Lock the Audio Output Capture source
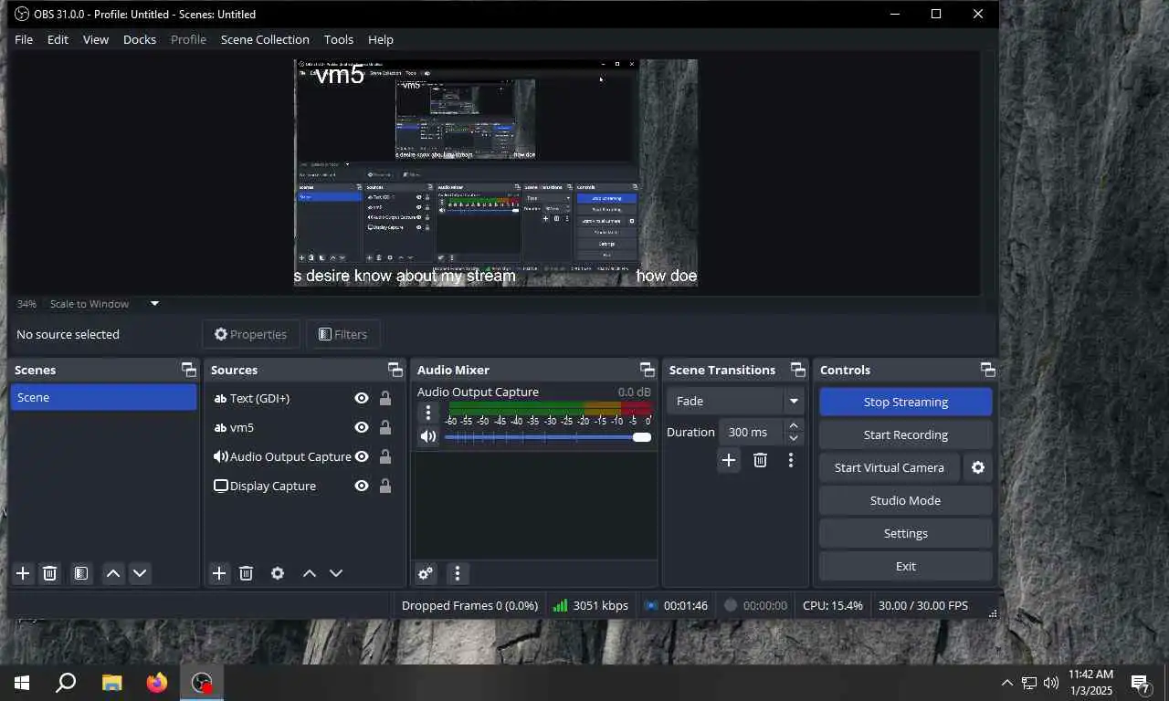1169x701 pixels. (x=385, y=456)
